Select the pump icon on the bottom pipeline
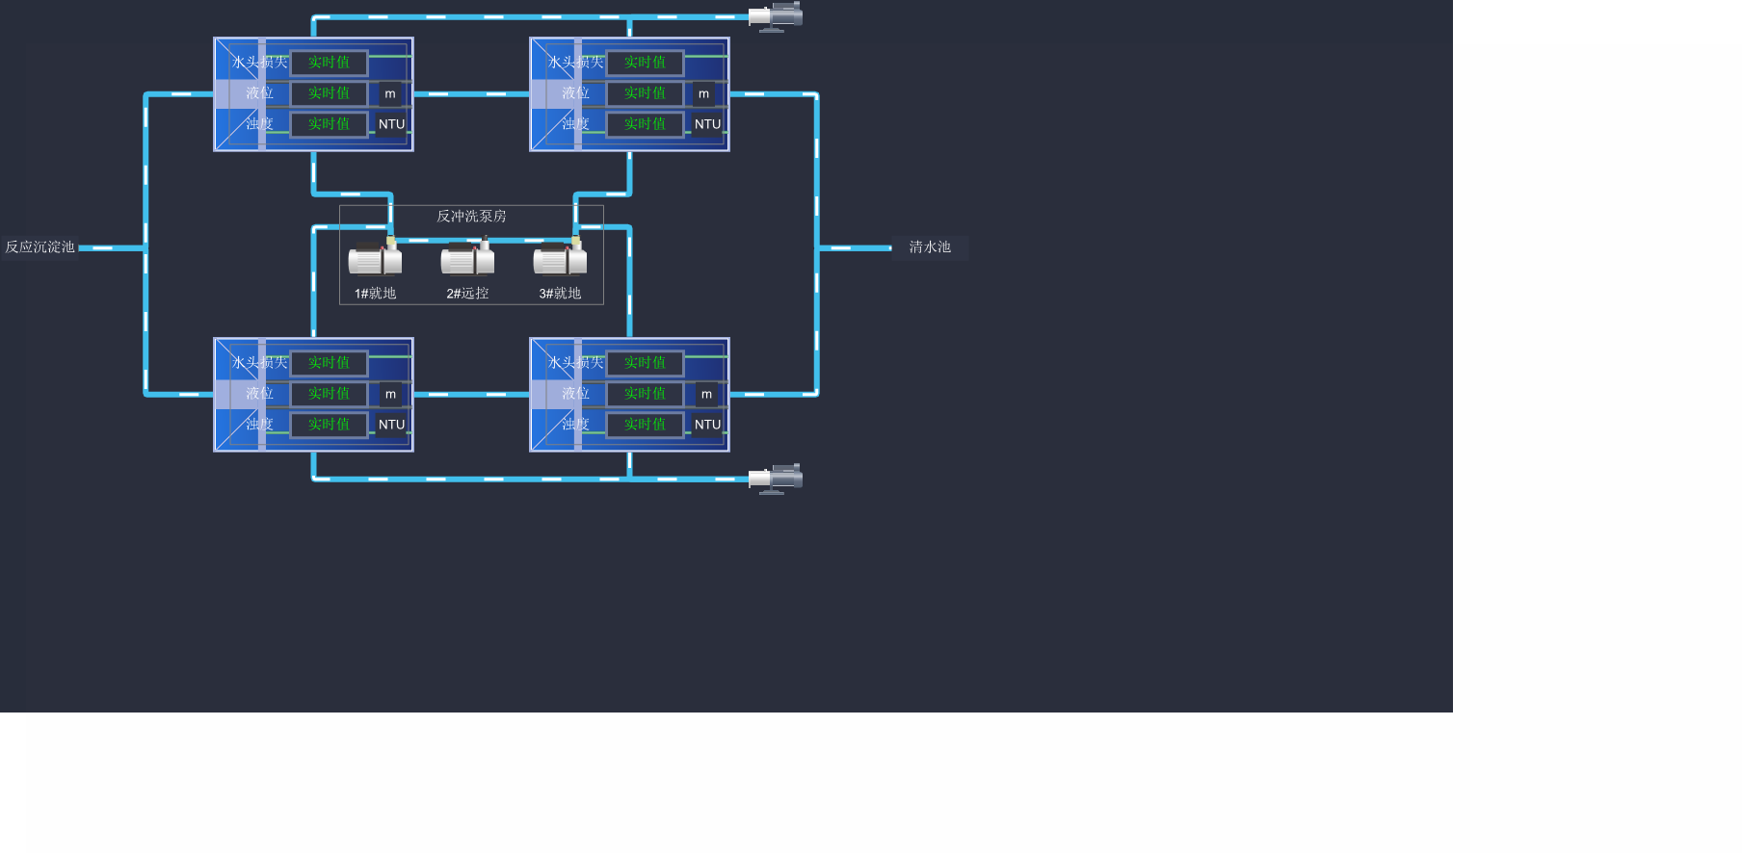 click(776, 479)
